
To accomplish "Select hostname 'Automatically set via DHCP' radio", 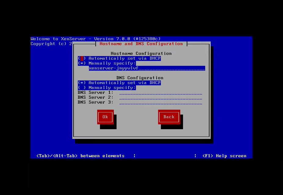I will tap(119, 58).
